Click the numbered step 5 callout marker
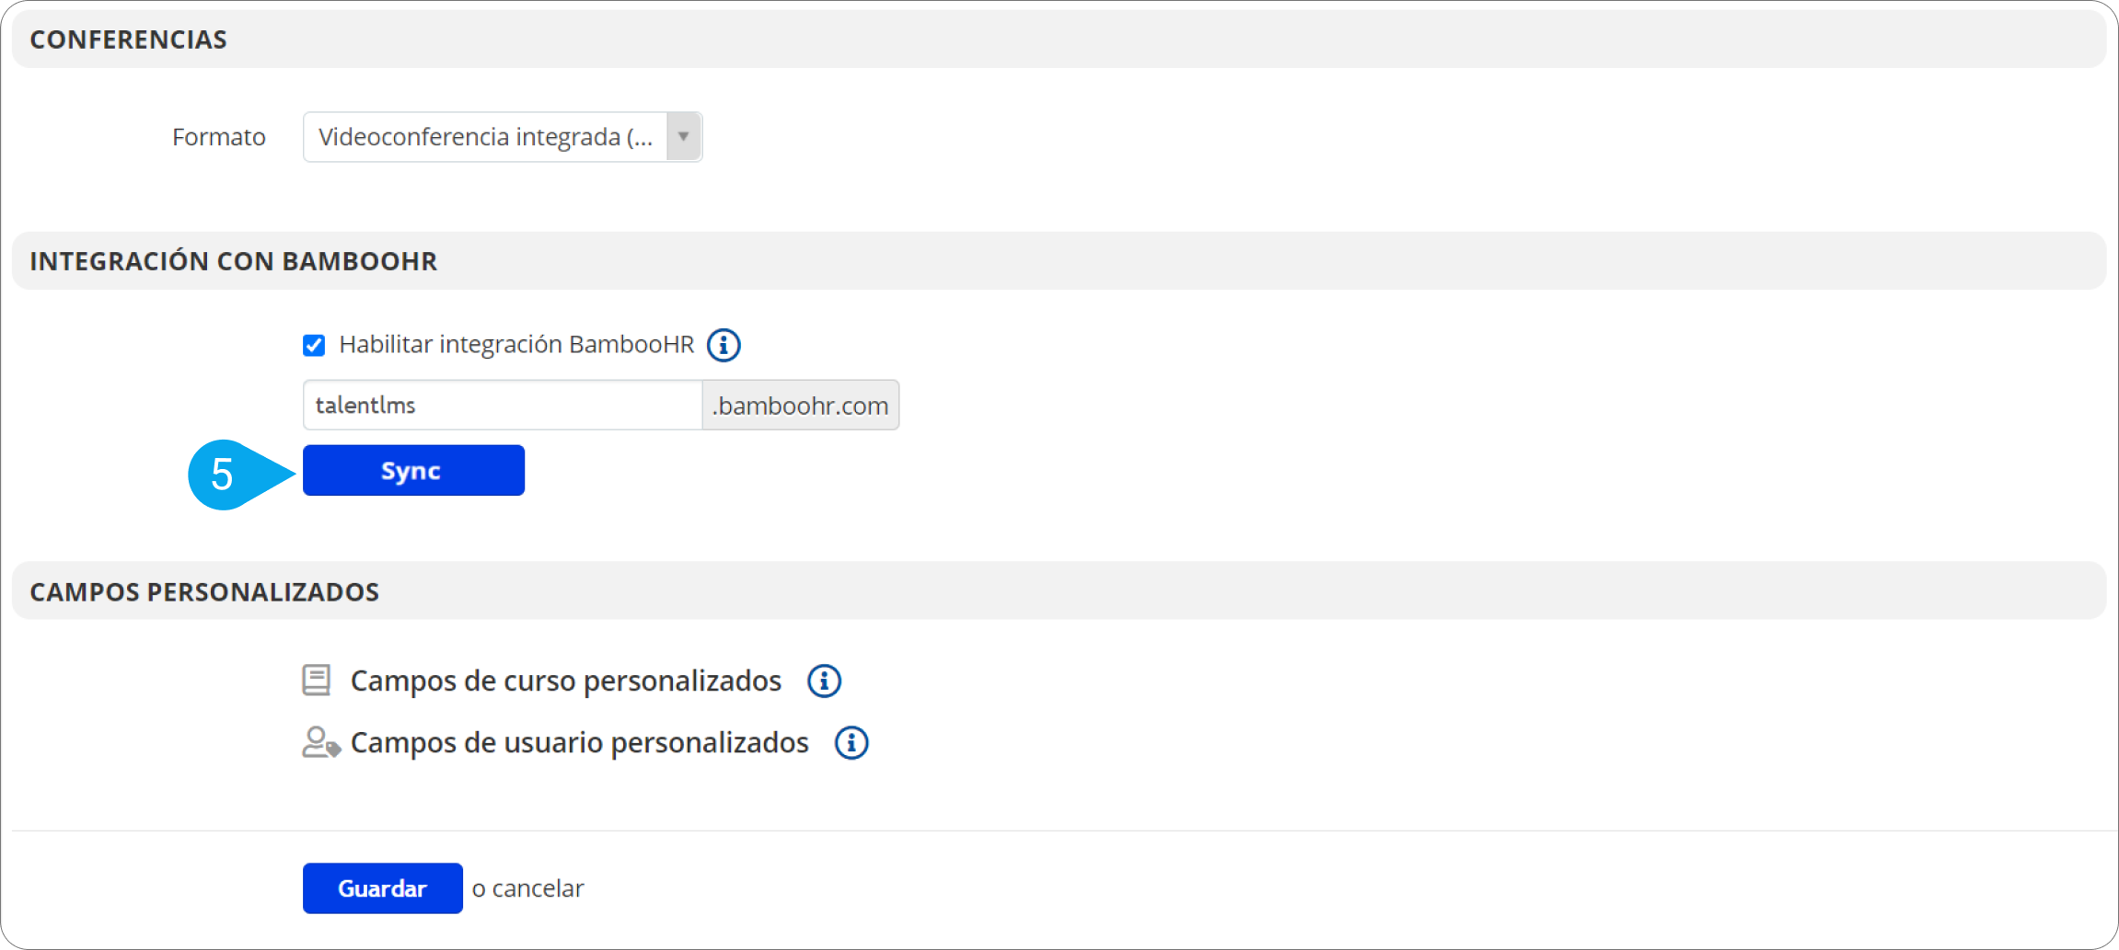 click(x=224, y=475)
